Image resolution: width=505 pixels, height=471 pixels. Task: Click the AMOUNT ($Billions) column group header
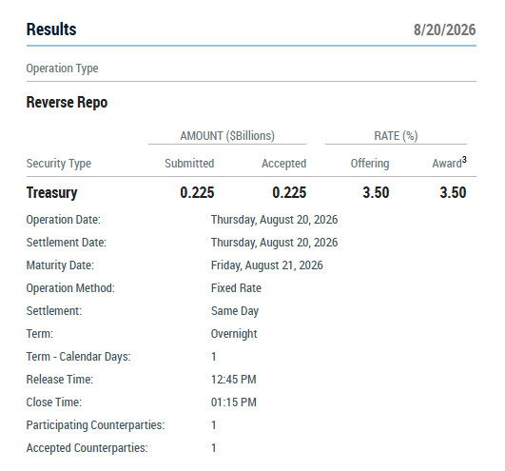click(x=227, y=136)
